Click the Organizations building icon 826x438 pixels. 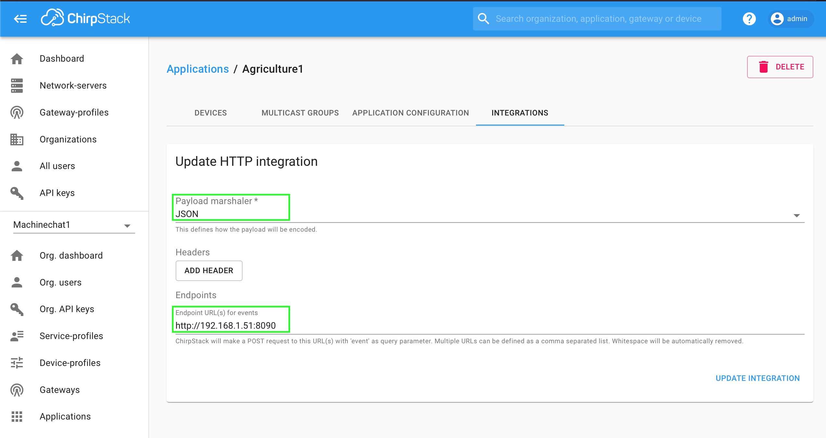pos(17,139)
